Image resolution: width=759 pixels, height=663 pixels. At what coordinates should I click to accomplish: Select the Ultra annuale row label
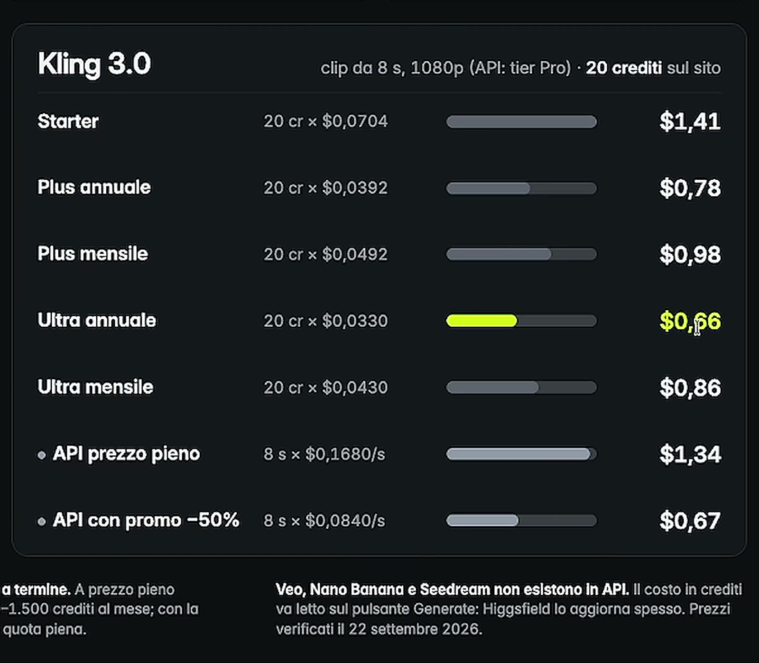click(x=97, y=320)
